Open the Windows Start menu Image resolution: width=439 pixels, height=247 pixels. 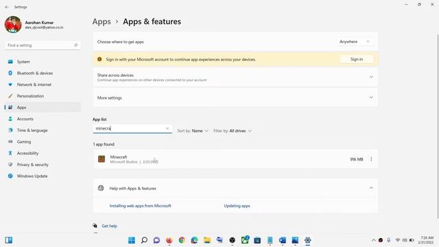(131, 240)
